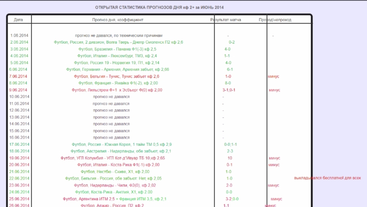Select the Бельгия - Тунис forecast text
The width and height of the screenshot is (367, 207).
[116, 76]
